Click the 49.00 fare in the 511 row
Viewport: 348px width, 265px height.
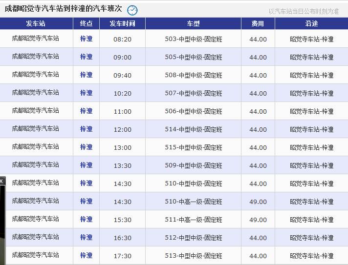258,220
